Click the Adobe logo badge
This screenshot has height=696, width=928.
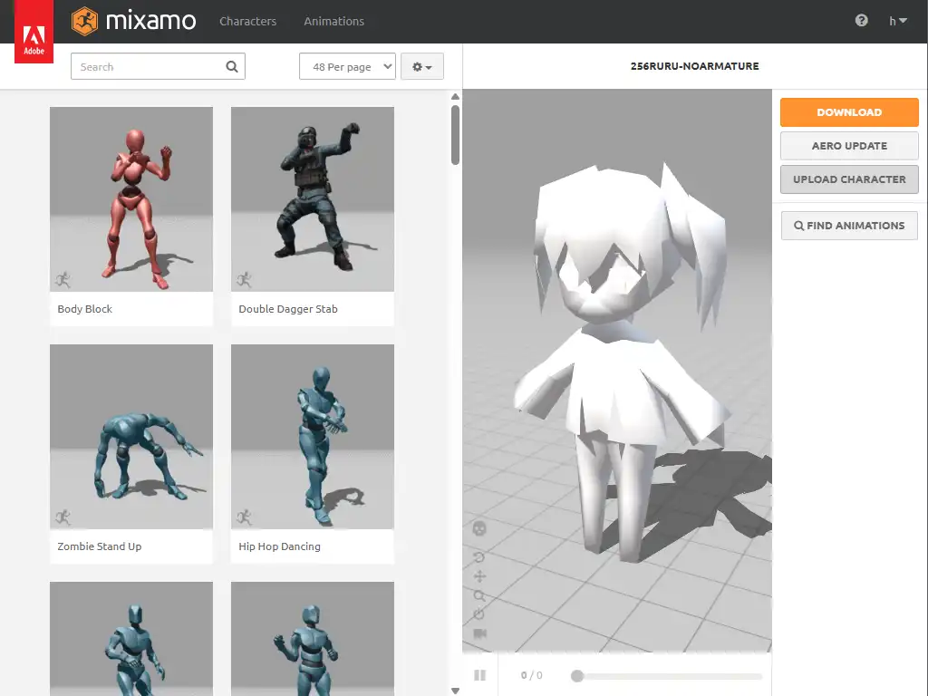tap(34, 42)
